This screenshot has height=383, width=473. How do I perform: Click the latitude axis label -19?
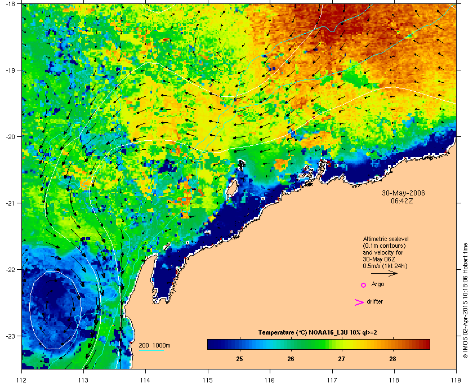tap(10, 70)
